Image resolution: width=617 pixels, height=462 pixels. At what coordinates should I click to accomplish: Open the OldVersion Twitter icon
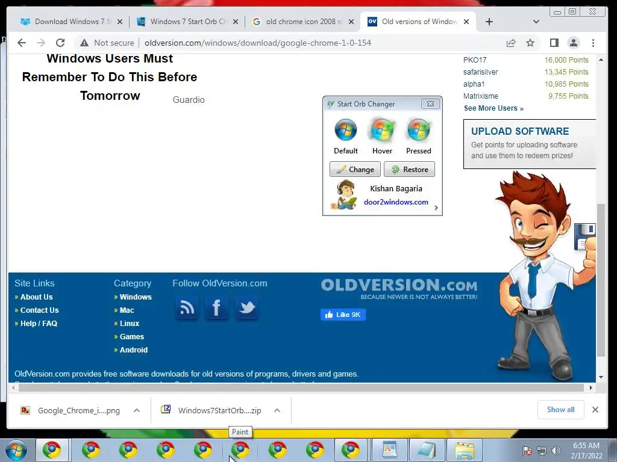click(x=246, y=307)
